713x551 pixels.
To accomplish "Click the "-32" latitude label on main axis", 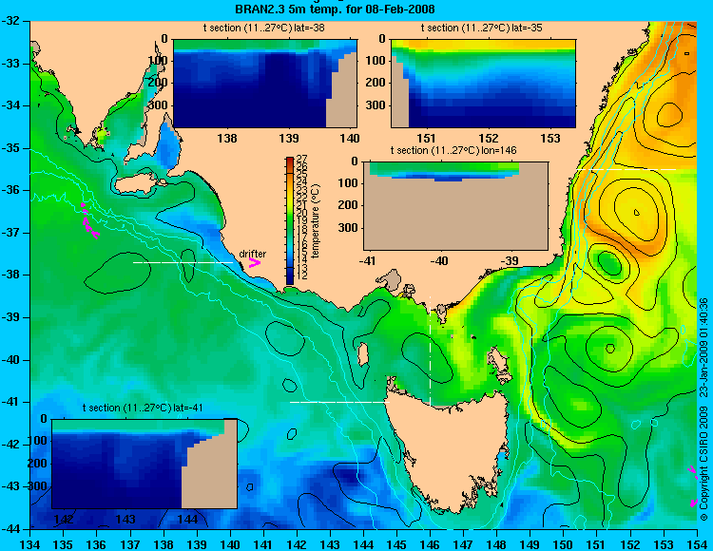I will tap(12, 21).
